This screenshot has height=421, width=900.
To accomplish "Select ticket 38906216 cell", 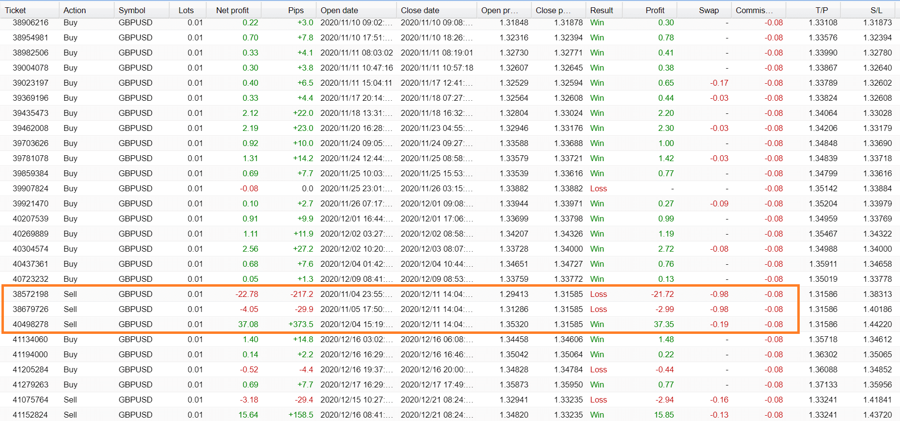I will click(x=31, y=22).
